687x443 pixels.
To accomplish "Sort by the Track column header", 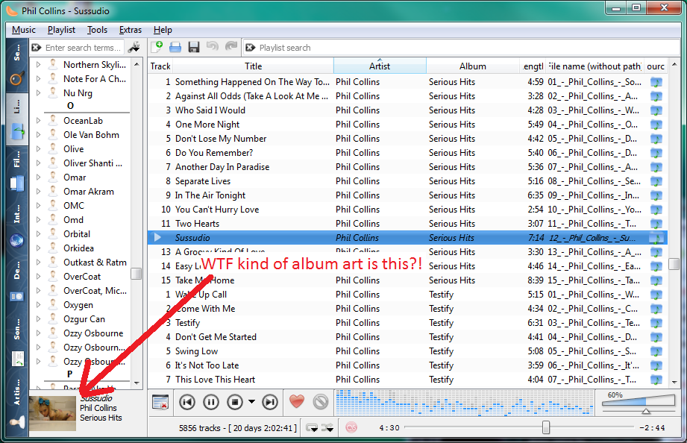I will click(160, 66).
